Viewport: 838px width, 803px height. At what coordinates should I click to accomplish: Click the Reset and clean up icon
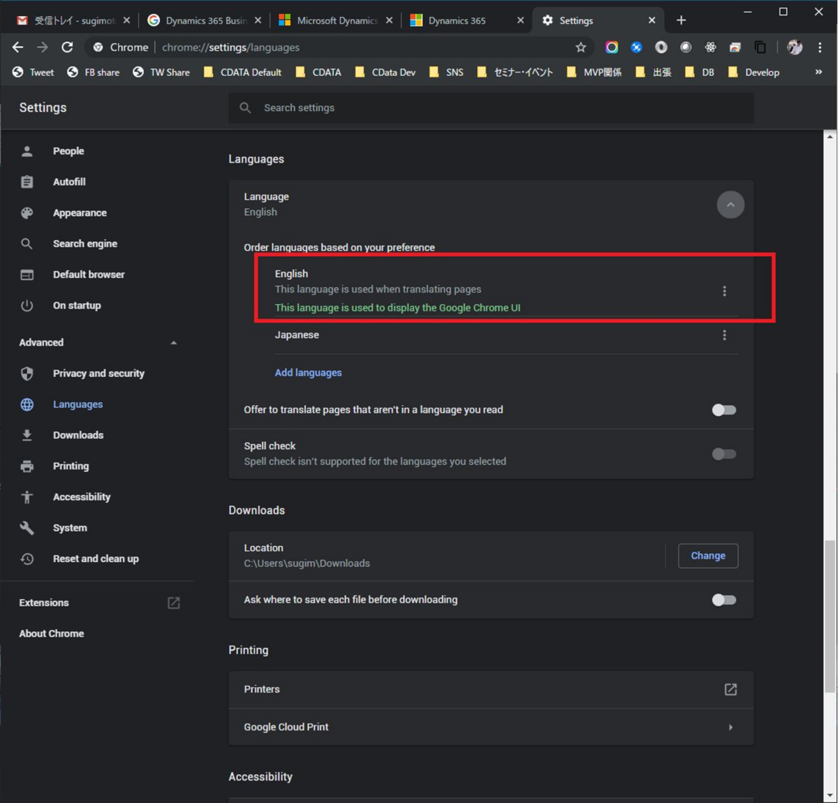pos(27,559)
